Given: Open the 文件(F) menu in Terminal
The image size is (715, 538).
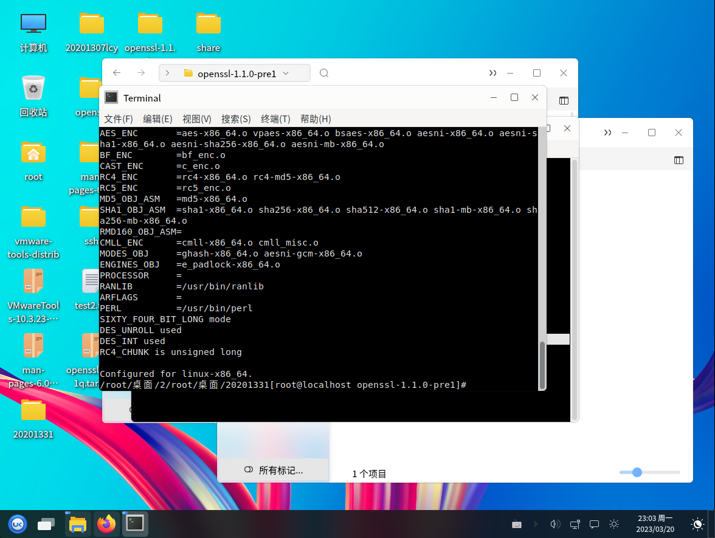Looking at the screenshot, I should [x=118, y=119].
